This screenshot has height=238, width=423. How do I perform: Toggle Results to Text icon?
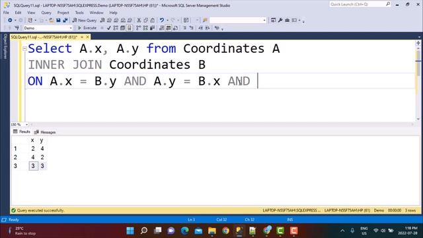click(x=161, y=28)
